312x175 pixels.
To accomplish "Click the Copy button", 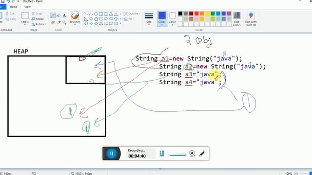I will pos(11,19).
